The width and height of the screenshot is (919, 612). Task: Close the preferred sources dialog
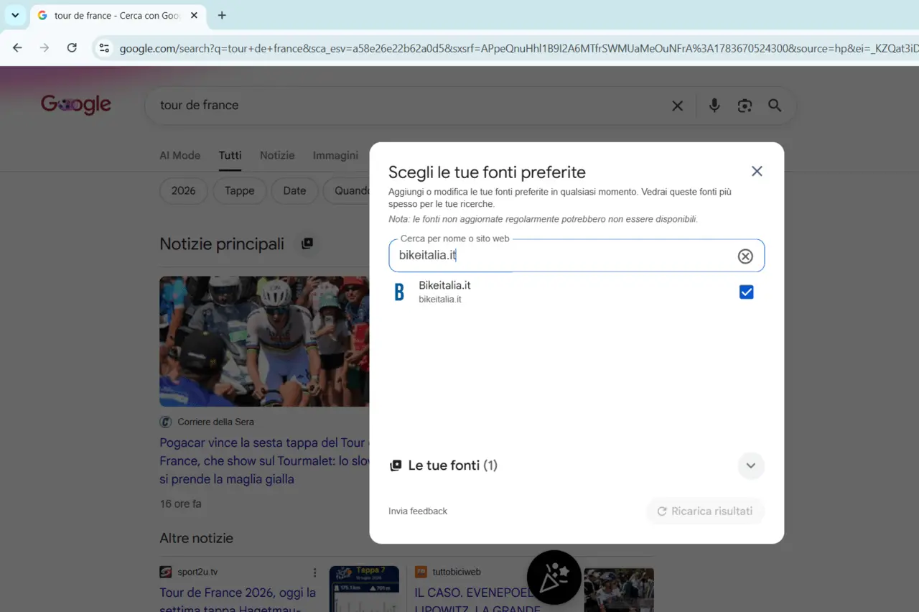coord(757,172)
